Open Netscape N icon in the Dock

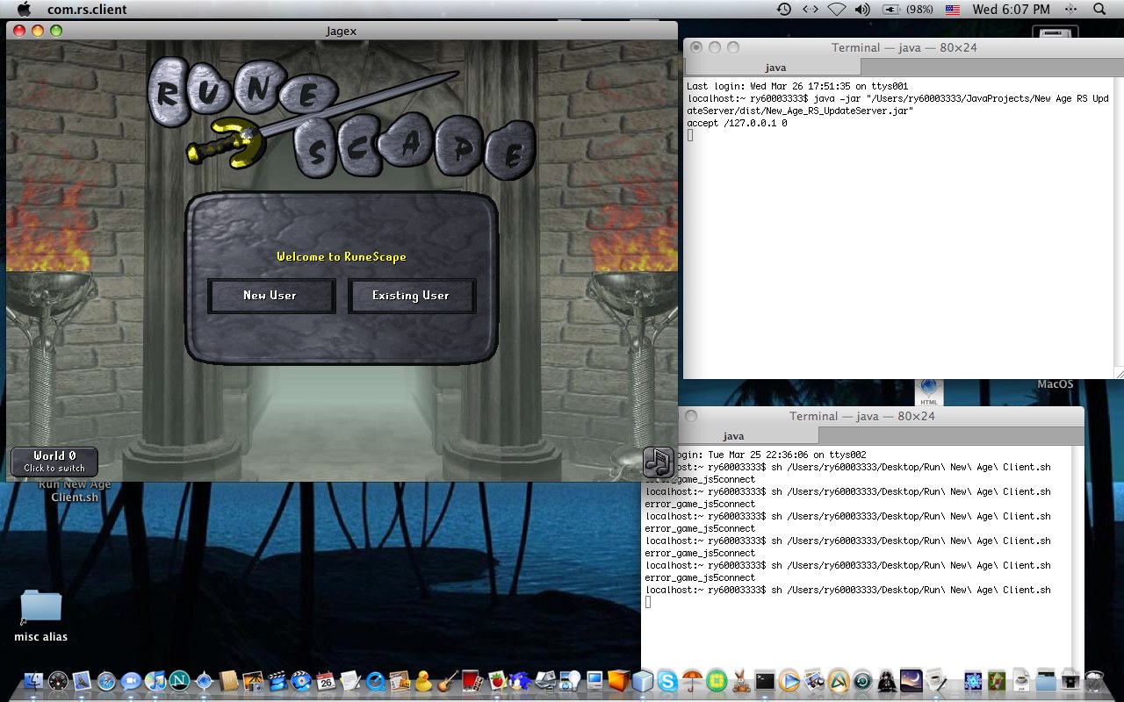tap(179, 680)
